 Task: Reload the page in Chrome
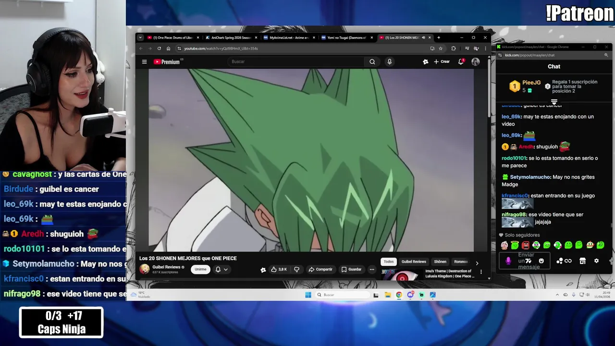(159, 49)
